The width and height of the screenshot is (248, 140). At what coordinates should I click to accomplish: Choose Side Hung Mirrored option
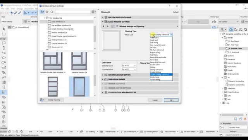[x=161, y=45]
